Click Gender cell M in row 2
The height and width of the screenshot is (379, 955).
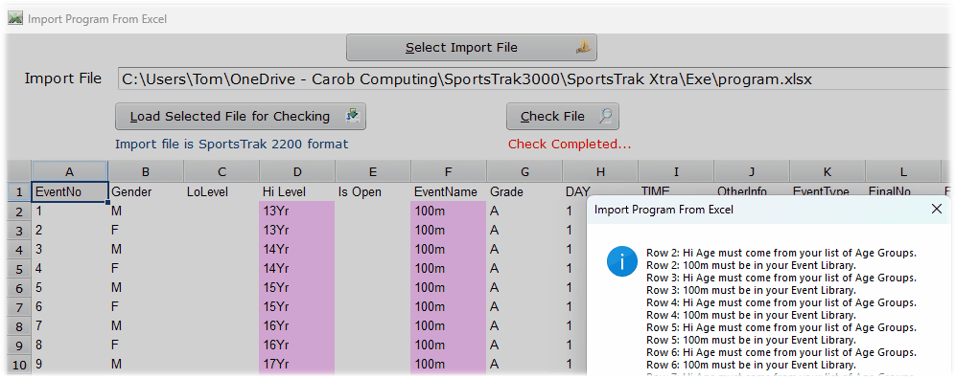(146, 212)
